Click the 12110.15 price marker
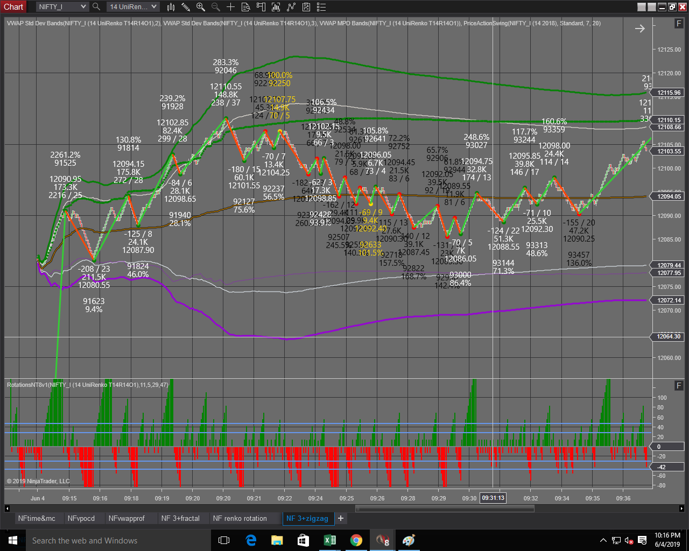Image resolution: width=689 pixels, height=551 pixels. 669,120
